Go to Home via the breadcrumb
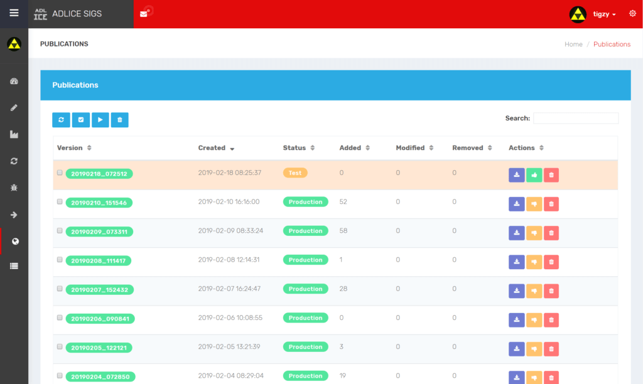The width and height of the screenshot is (643, 384). coord(573,45)
